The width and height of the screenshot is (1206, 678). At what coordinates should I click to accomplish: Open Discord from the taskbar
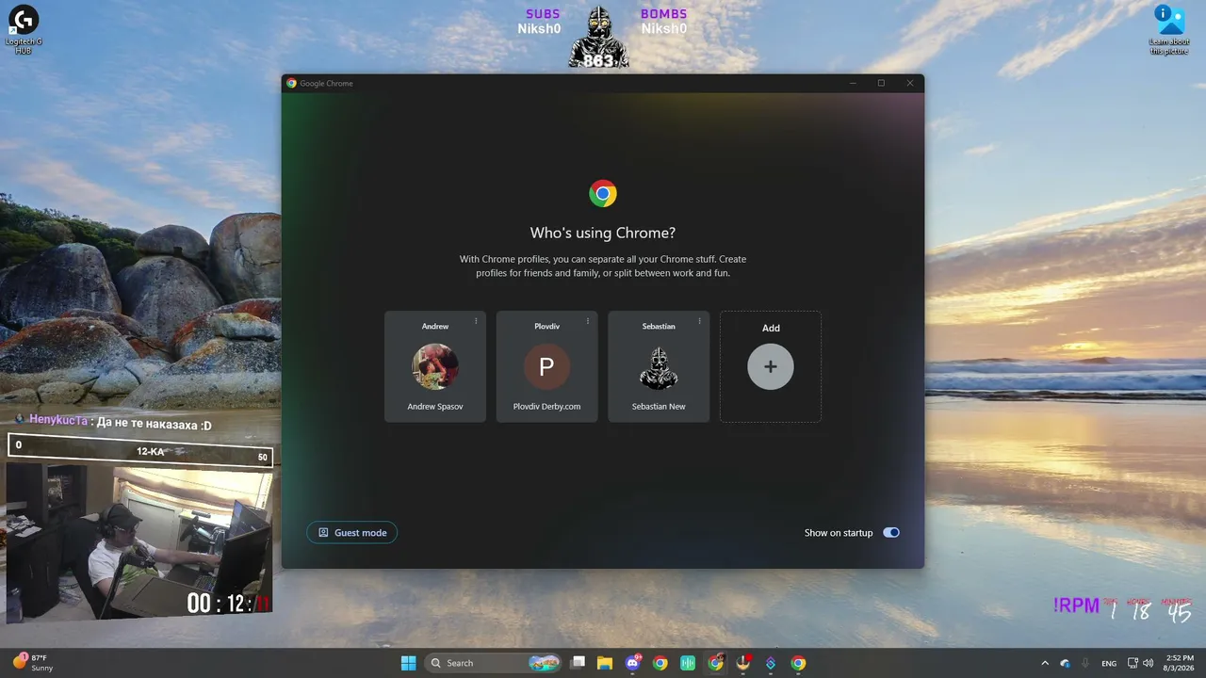[633, 663]
